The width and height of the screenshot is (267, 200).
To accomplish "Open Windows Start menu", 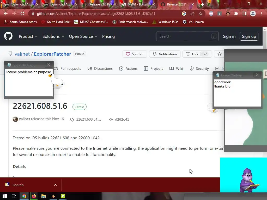I will (5, 196).
